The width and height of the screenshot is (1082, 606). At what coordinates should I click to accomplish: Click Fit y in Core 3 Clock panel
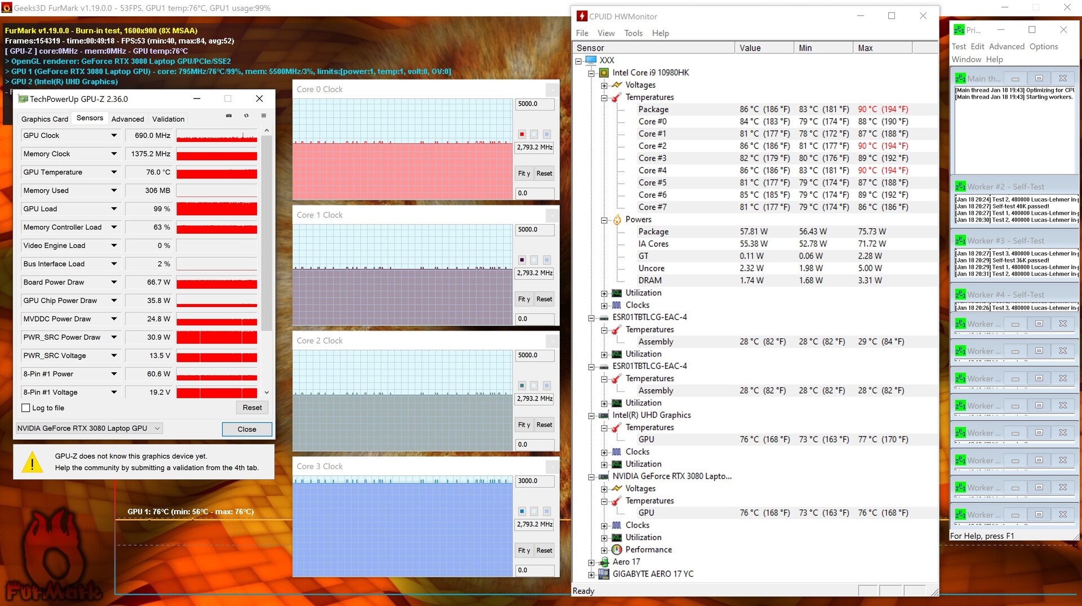pyautogui.click(x=524, y=550)
